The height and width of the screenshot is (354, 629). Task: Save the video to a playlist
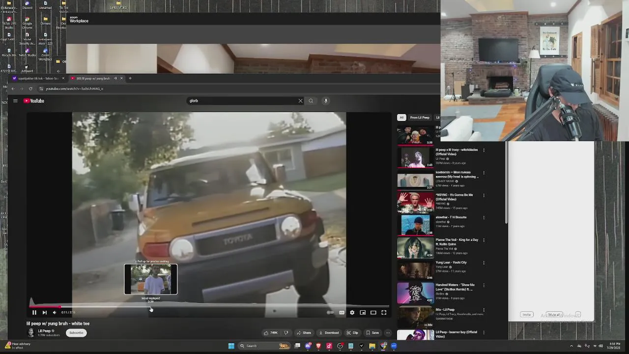point(372,333)
